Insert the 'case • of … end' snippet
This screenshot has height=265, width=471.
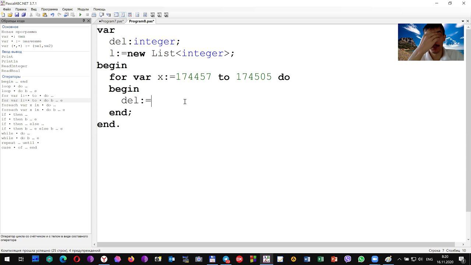coord(19,148)
